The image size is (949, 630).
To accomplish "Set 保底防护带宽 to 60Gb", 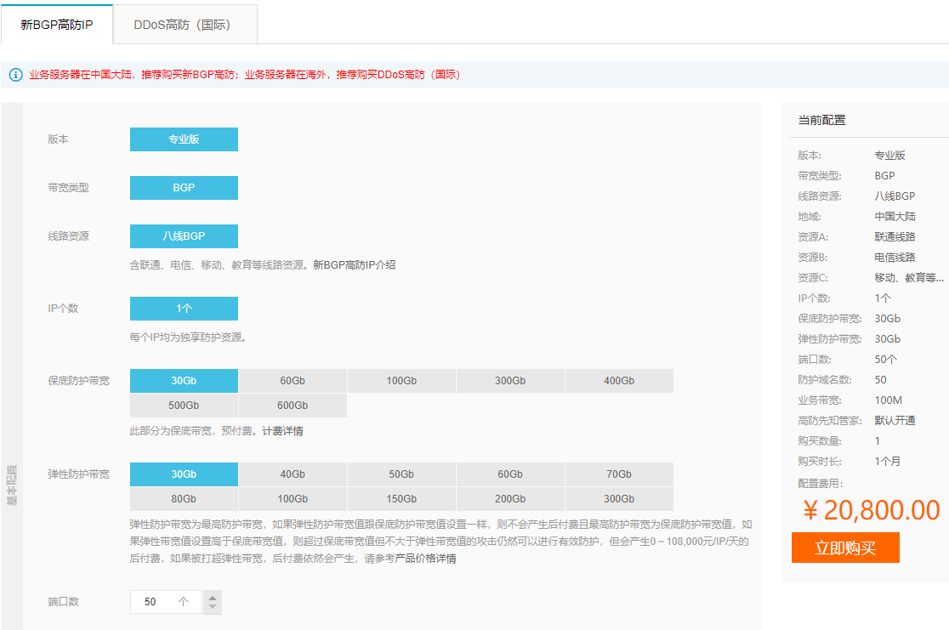I will click(x=293, y=381).
